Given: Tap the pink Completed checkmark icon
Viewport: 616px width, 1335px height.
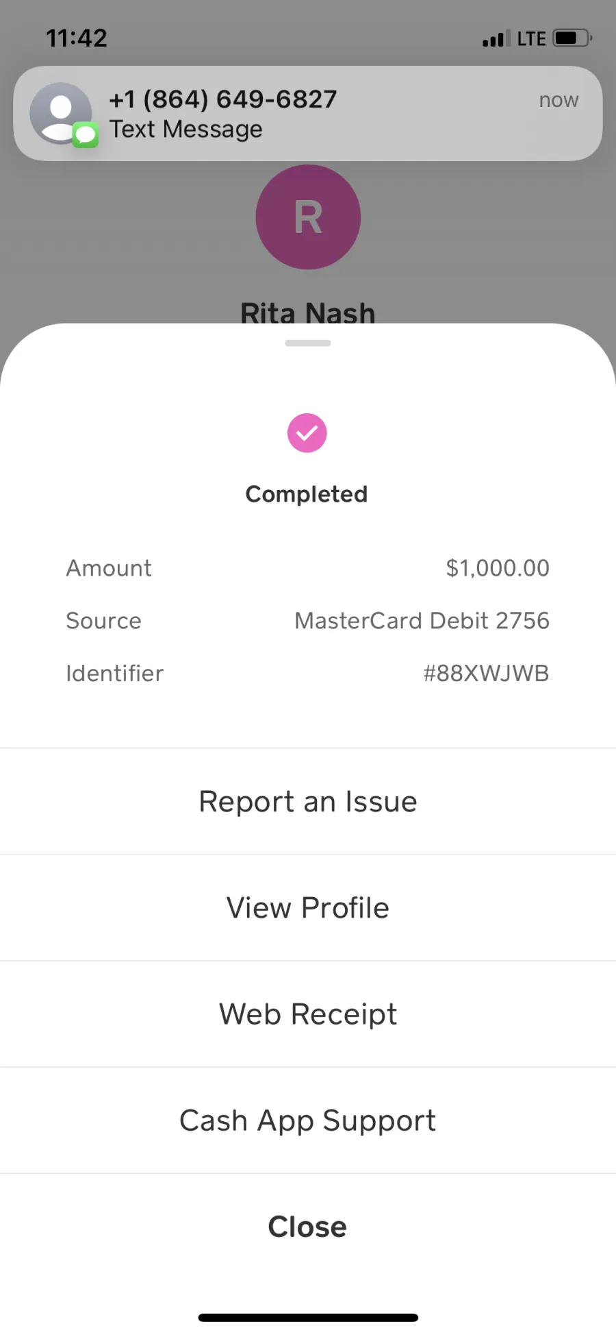Looking at the screenshot, I should pyautogui.click(x=307, y=433).
